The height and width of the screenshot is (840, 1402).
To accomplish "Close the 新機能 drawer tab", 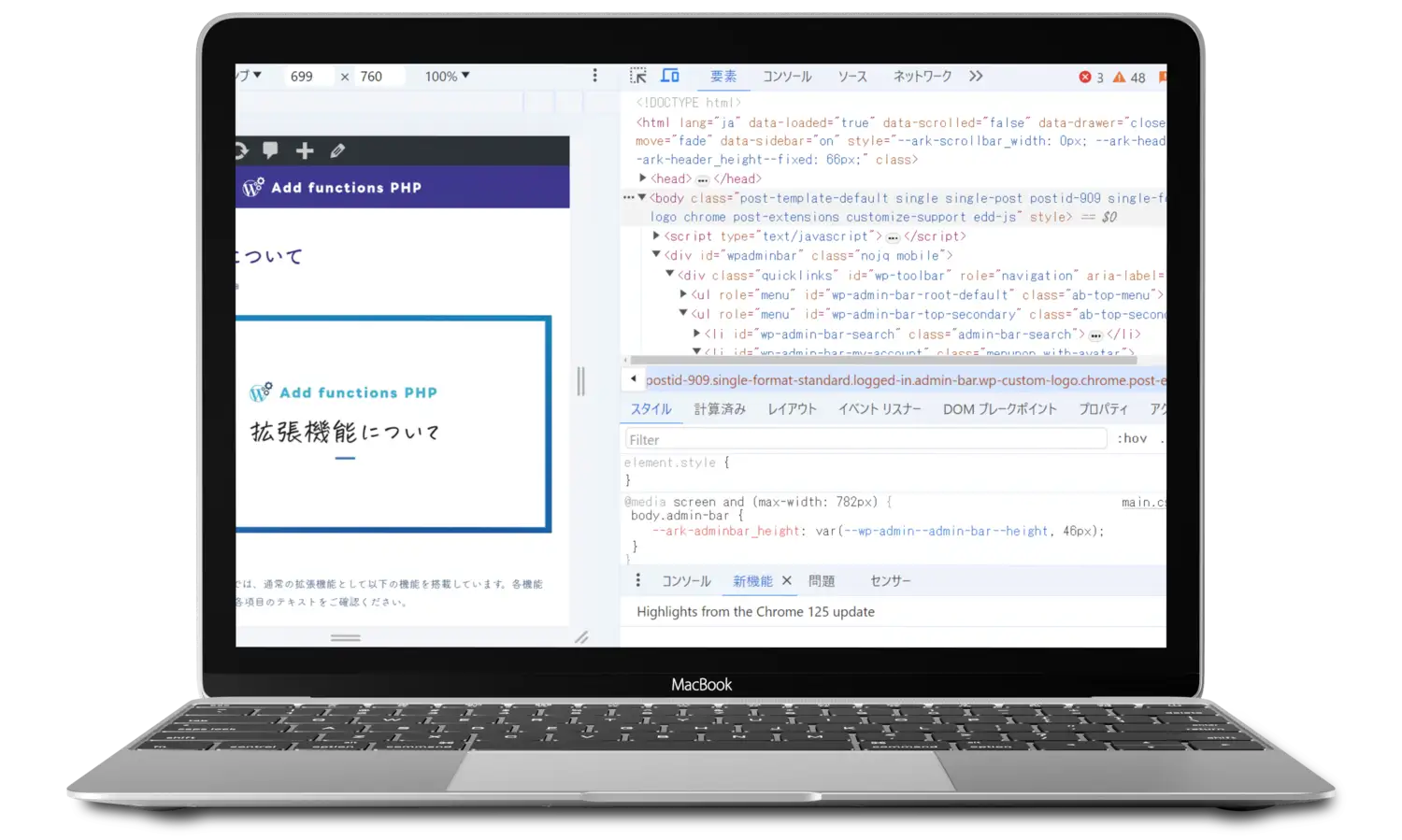I will (787, 580).
